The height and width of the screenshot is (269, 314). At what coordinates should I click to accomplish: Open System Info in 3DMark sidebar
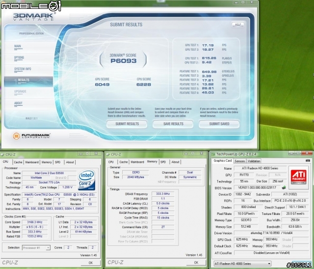point(23,69)
